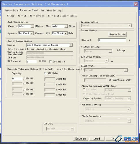Open the Flash chips Auto dropdown
The height and width of the screenshot is (144, 140).
[x=60, y=26]
